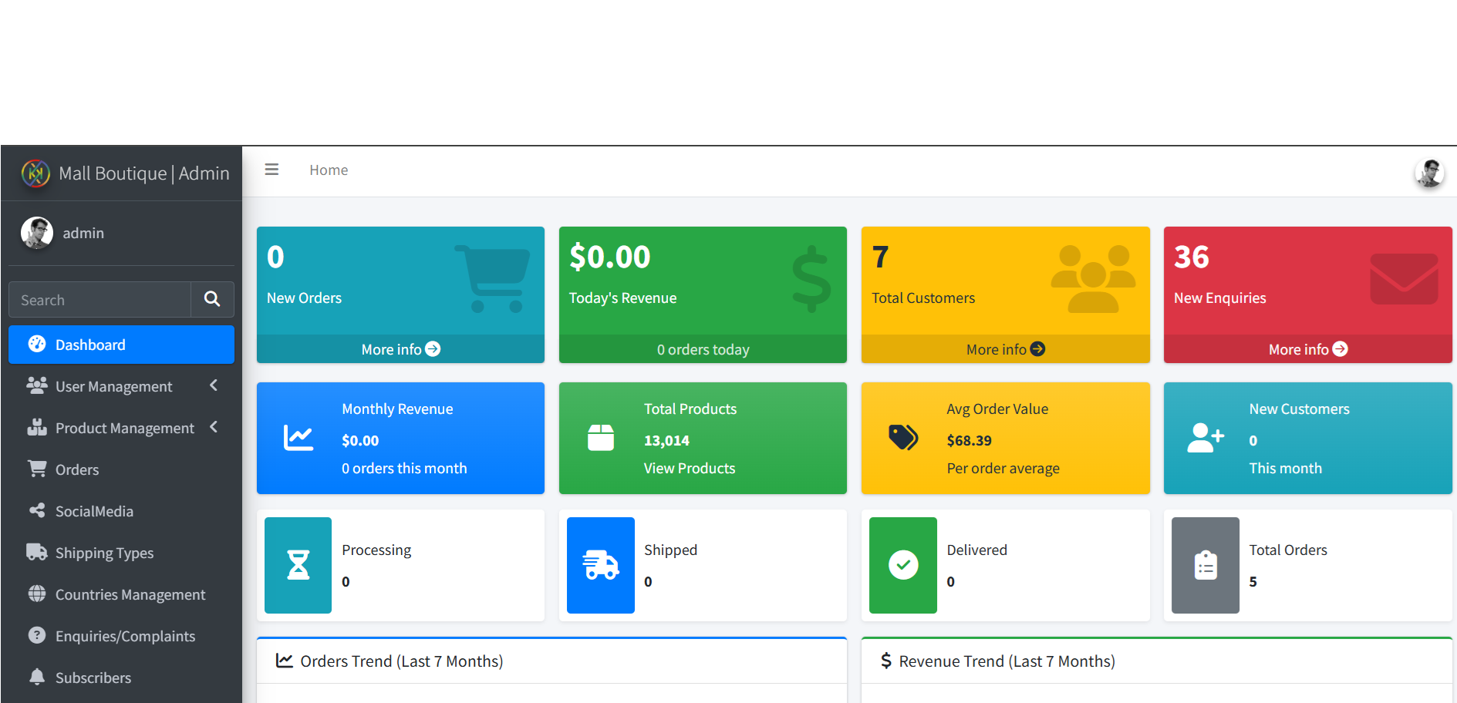This screenshot has width=1457, height=703.
Task: Select the Orders cart icon in sidebar
Action: coord(36,469)
